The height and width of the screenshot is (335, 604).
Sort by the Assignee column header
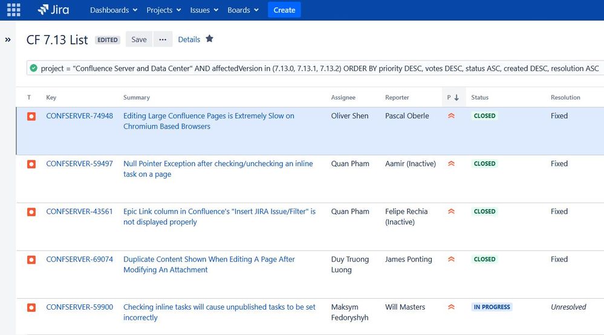pos(343,97)
